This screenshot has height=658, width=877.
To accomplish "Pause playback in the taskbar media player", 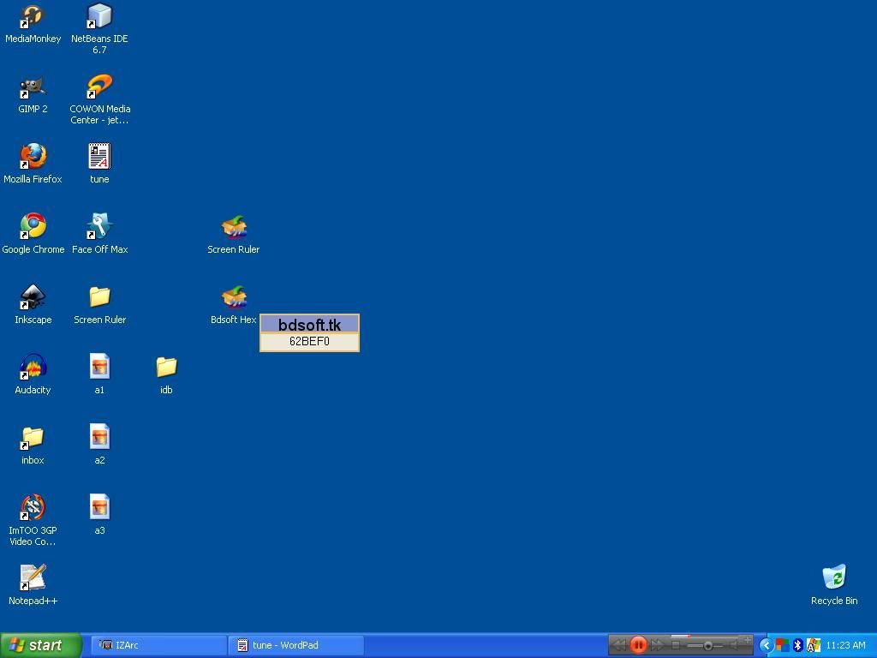I will (x=638, y=645).
